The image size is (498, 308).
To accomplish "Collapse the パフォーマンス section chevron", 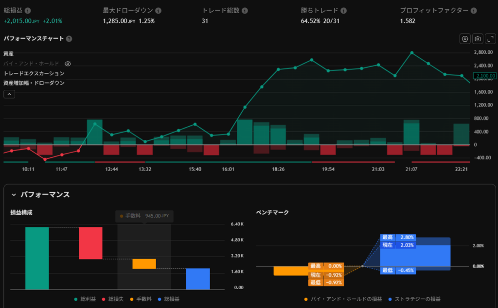I will [x=13, y=194].
